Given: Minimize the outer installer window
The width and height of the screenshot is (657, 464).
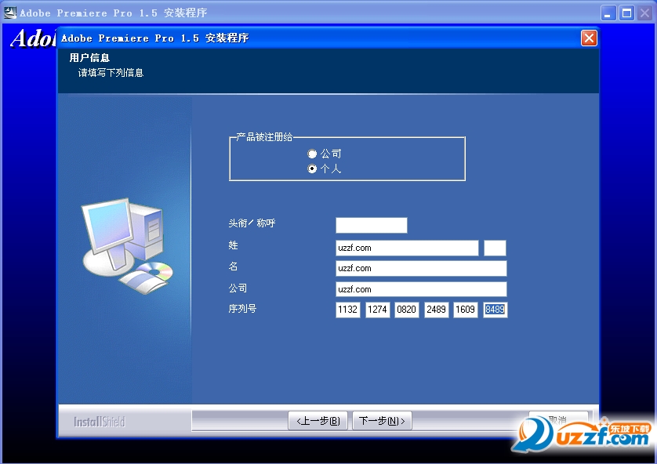Looking at the screenshot, I should (x=608, y=13).
